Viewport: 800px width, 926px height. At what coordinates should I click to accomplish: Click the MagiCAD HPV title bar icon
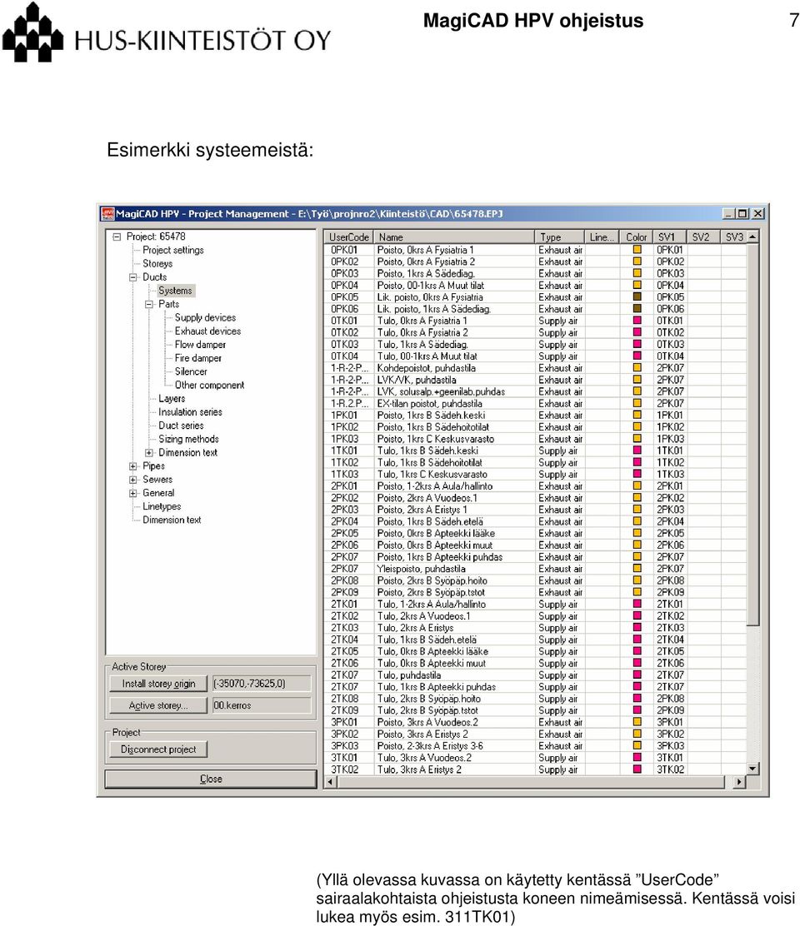coord(107,214)
